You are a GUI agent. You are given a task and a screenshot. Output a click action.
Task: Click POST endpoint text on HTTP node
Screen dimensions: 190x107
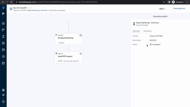69,61
